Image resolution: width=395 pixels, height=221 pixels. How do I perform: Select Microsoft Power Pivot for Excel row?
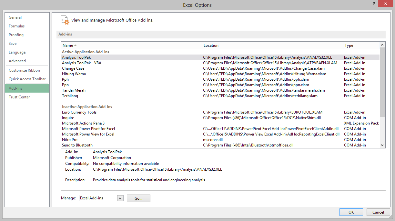coord(220,129)
